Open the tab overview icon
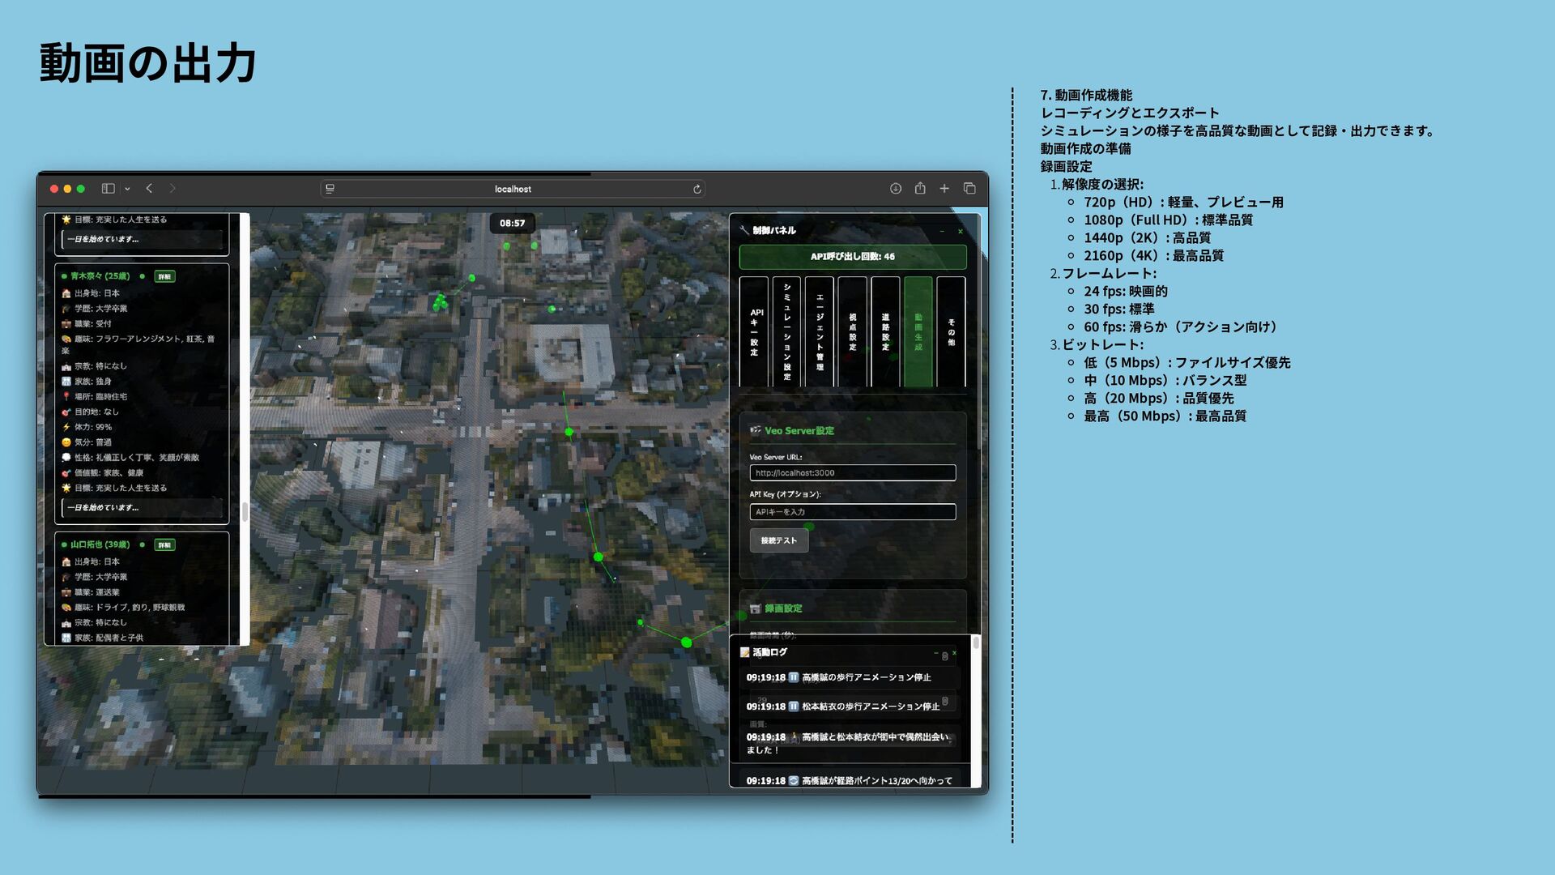Image resolution: width=1555 pixels, height=875 pixels. (x=969, y=189)
